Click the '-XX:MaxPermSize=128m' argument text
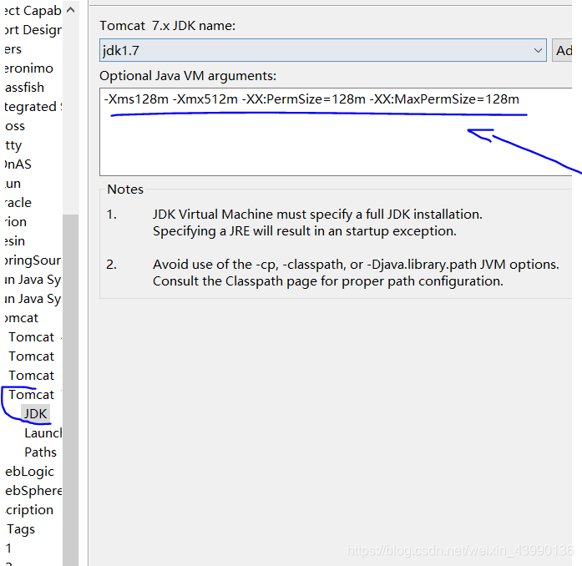The image size is (582, 566). (x=444, y=99)
